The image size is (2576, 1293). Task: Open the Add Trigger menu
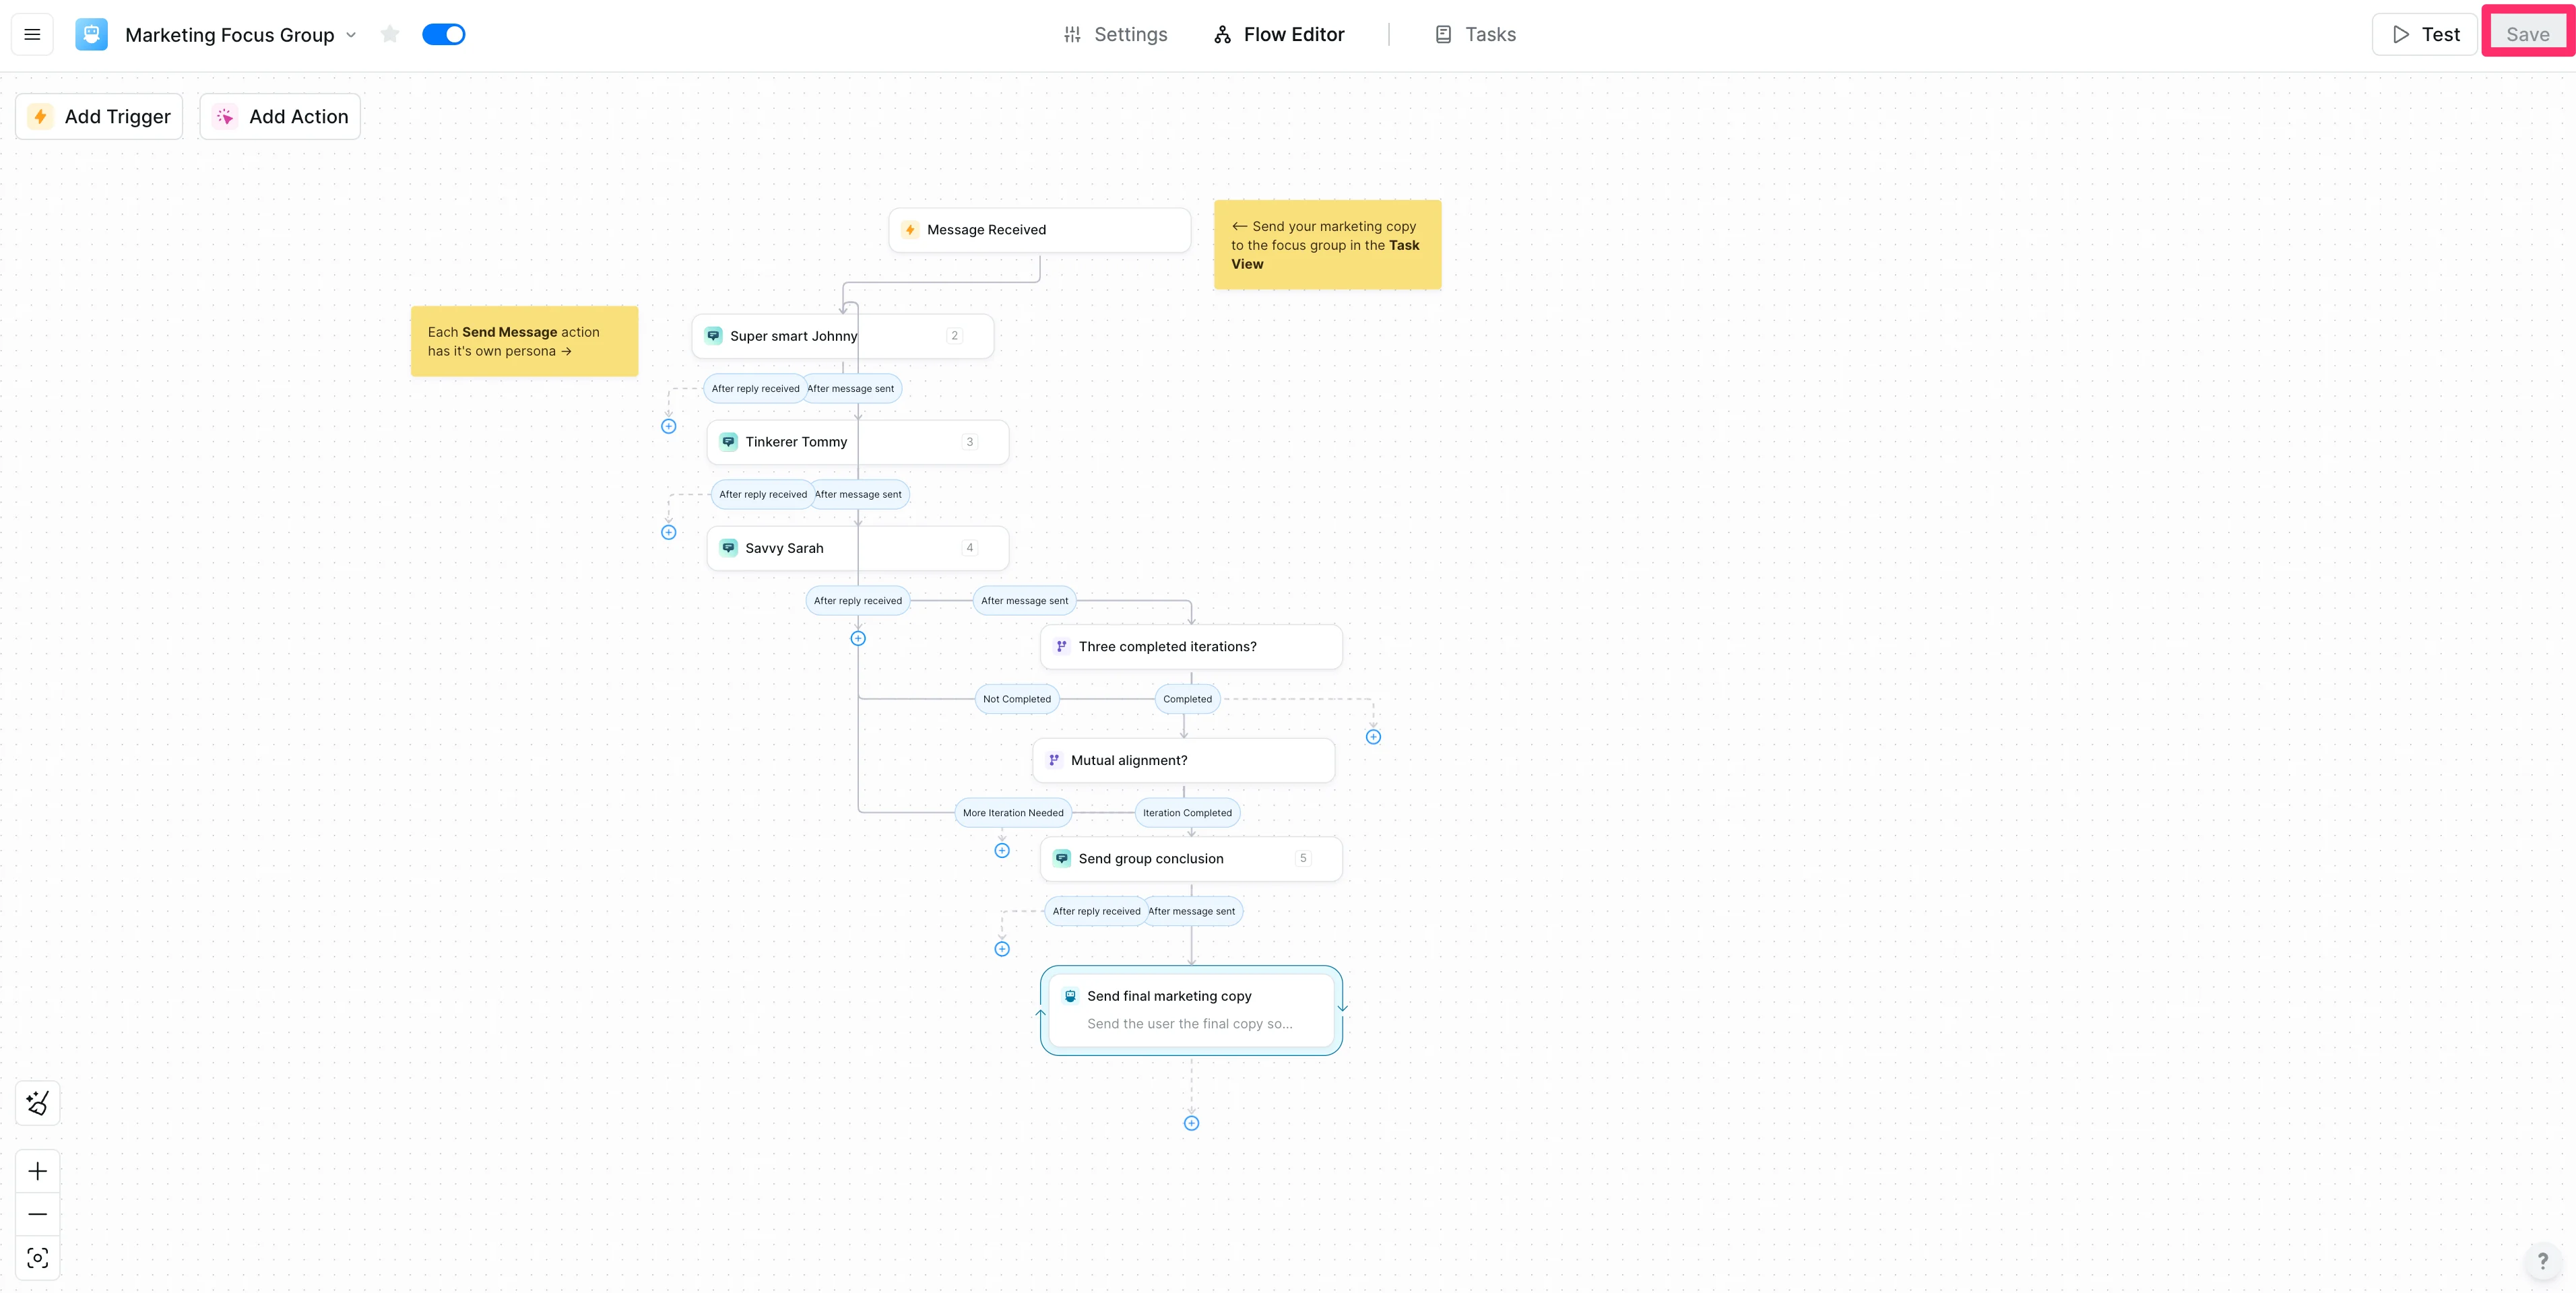99,117
